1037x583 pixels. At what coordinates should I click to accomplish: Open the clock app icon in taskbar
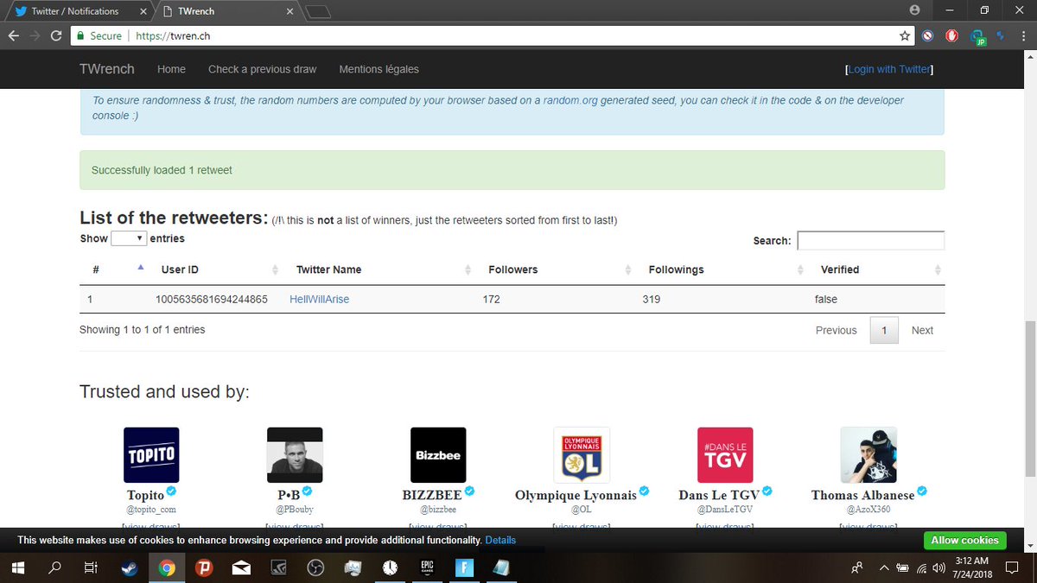(390, 567)
